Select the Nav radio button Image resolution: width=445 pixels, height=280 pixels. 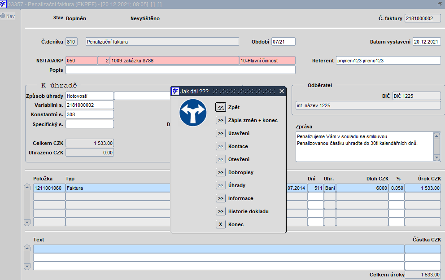3,16
